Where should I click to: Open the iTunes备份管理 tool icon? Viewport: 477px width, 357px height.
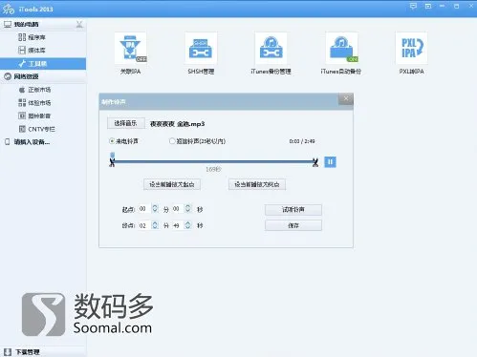271,49
